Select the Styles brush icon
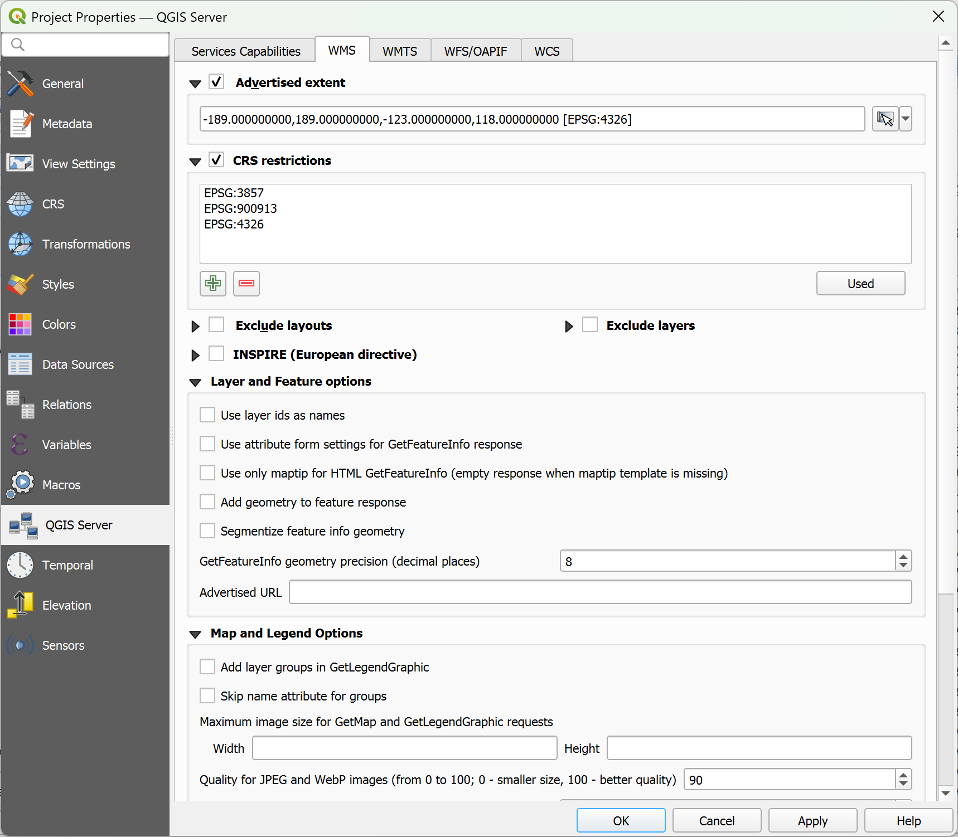The height and width of the screenshot is (837, 958). [21, 284]
